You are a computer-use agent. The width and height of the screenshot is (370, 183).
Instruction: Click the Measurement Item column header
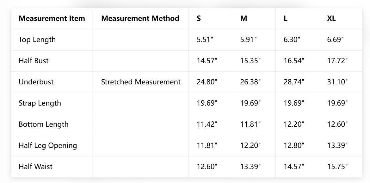tap(52, 18)
